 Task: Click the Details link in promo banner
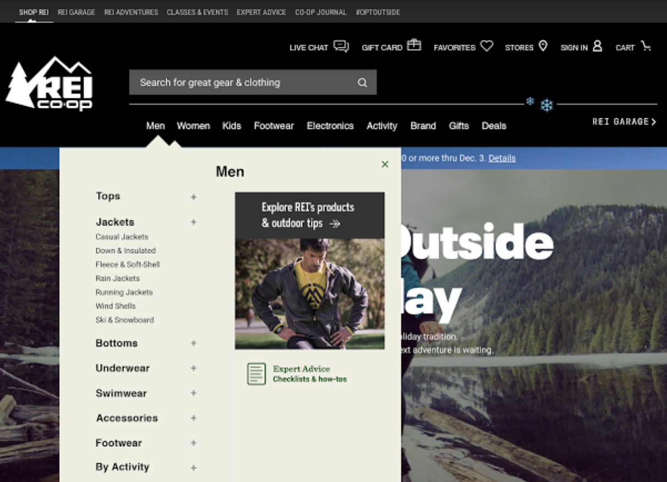[x=502, y=158]
